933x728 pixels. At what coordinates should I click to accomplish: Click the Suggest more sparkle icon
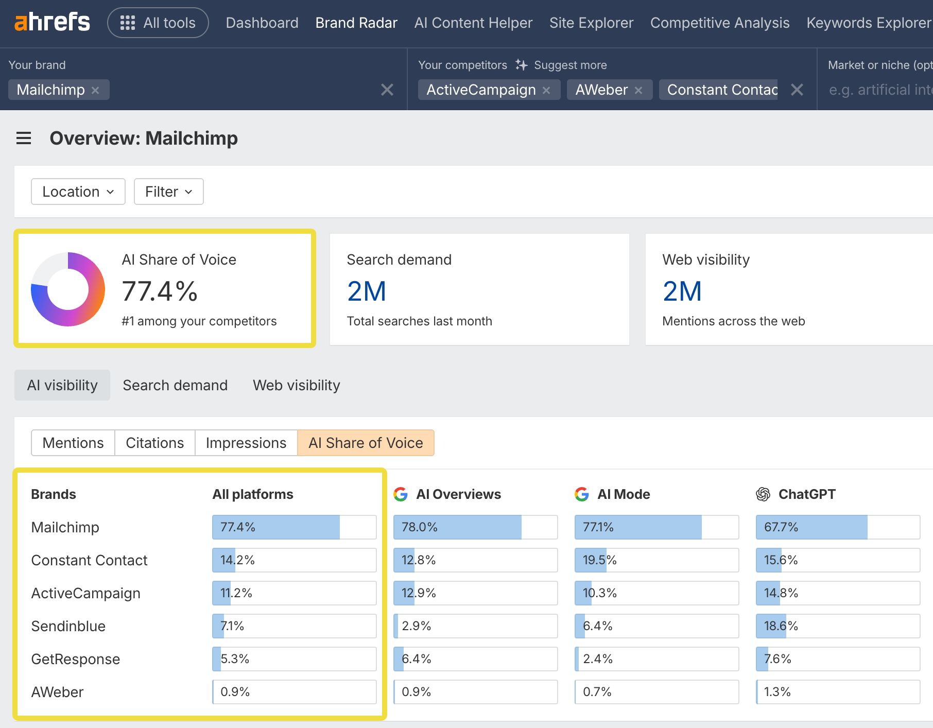click(x=521, y=65)
